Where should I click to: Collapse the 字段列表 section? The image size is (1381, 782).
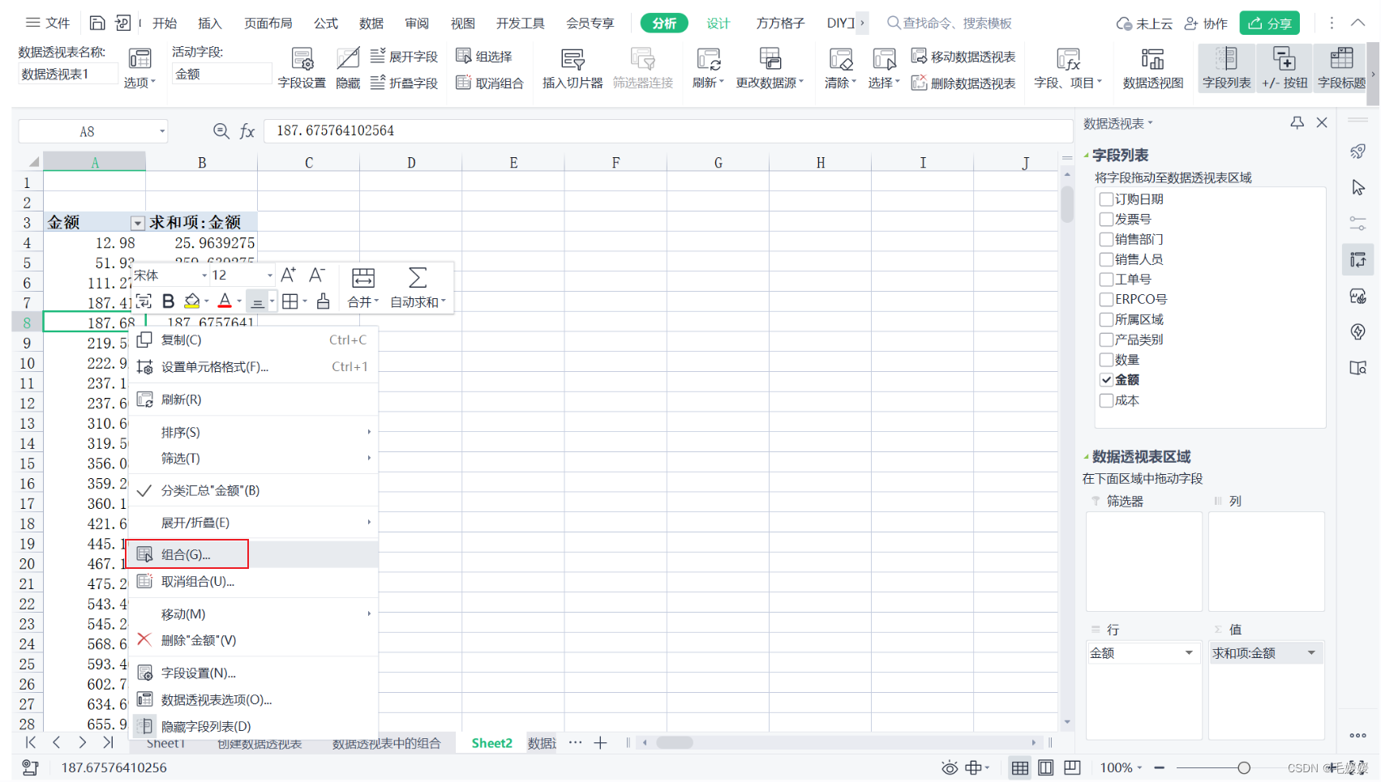tap(1087, 155)
